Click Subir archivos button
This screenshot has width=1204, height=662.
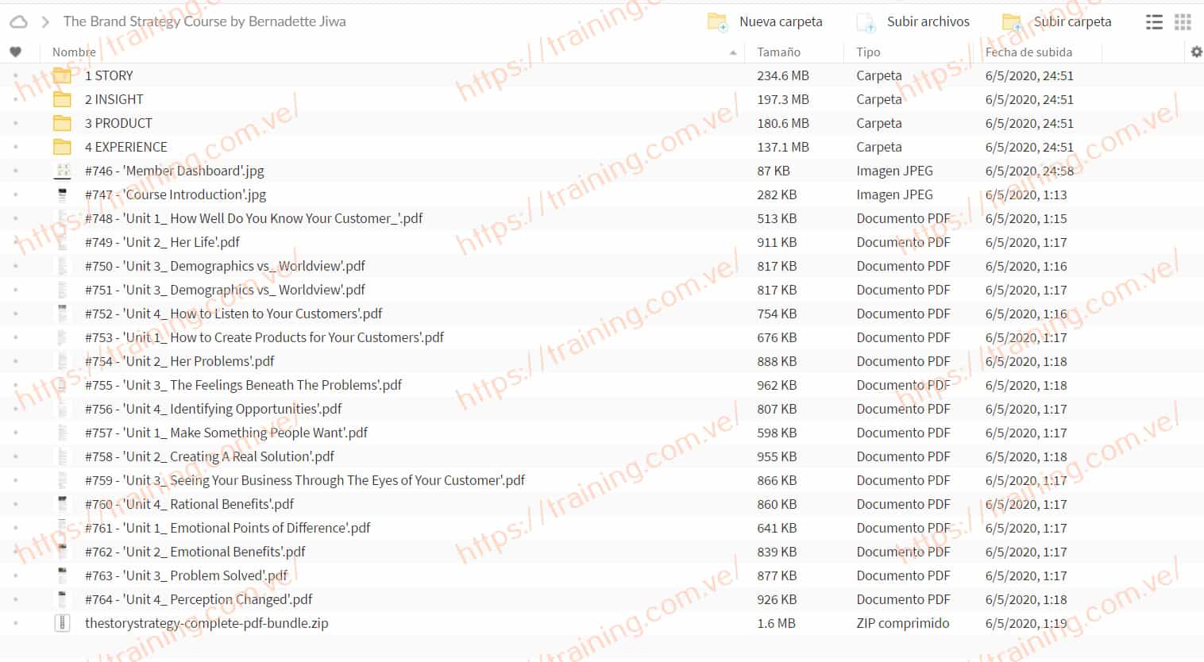click(913, 21)
